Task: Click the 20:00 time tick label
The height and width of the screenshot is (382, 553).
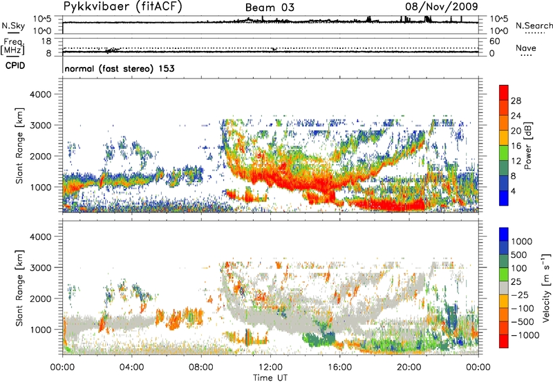Action: [409, 368]
